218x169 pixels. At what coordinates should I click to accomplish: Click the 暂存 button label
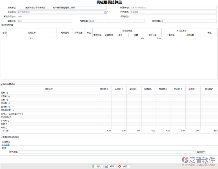click(112, 166)
